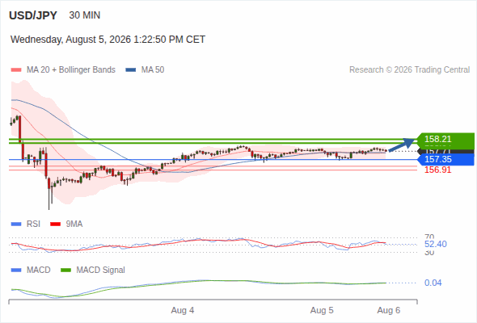Click the Aug 4 date axis marker
Viewport: 477px width, 323px height.
[x=183, y=310]
